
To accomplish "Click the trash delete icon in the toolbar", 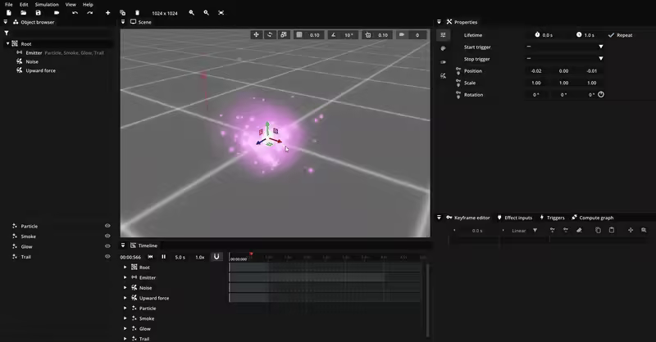I will (137, 13).
